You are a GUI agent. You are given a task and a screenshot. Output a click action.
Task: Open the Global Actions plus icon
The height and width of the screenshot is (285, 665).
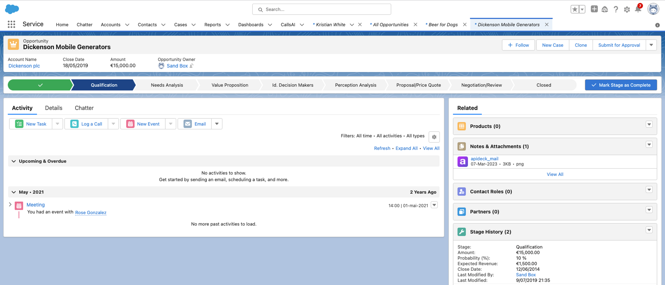[594, 9]
